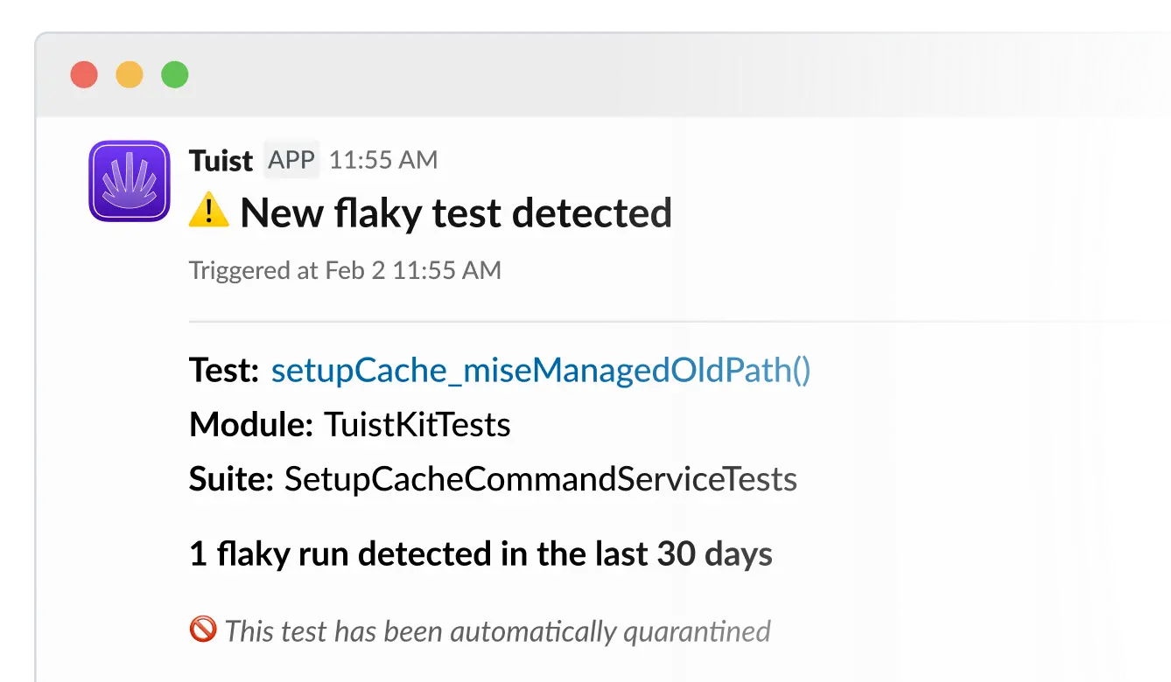Select the TuistKitTests module name
Viewport: 1171px width, 682px height.
[x=417, y=426]
